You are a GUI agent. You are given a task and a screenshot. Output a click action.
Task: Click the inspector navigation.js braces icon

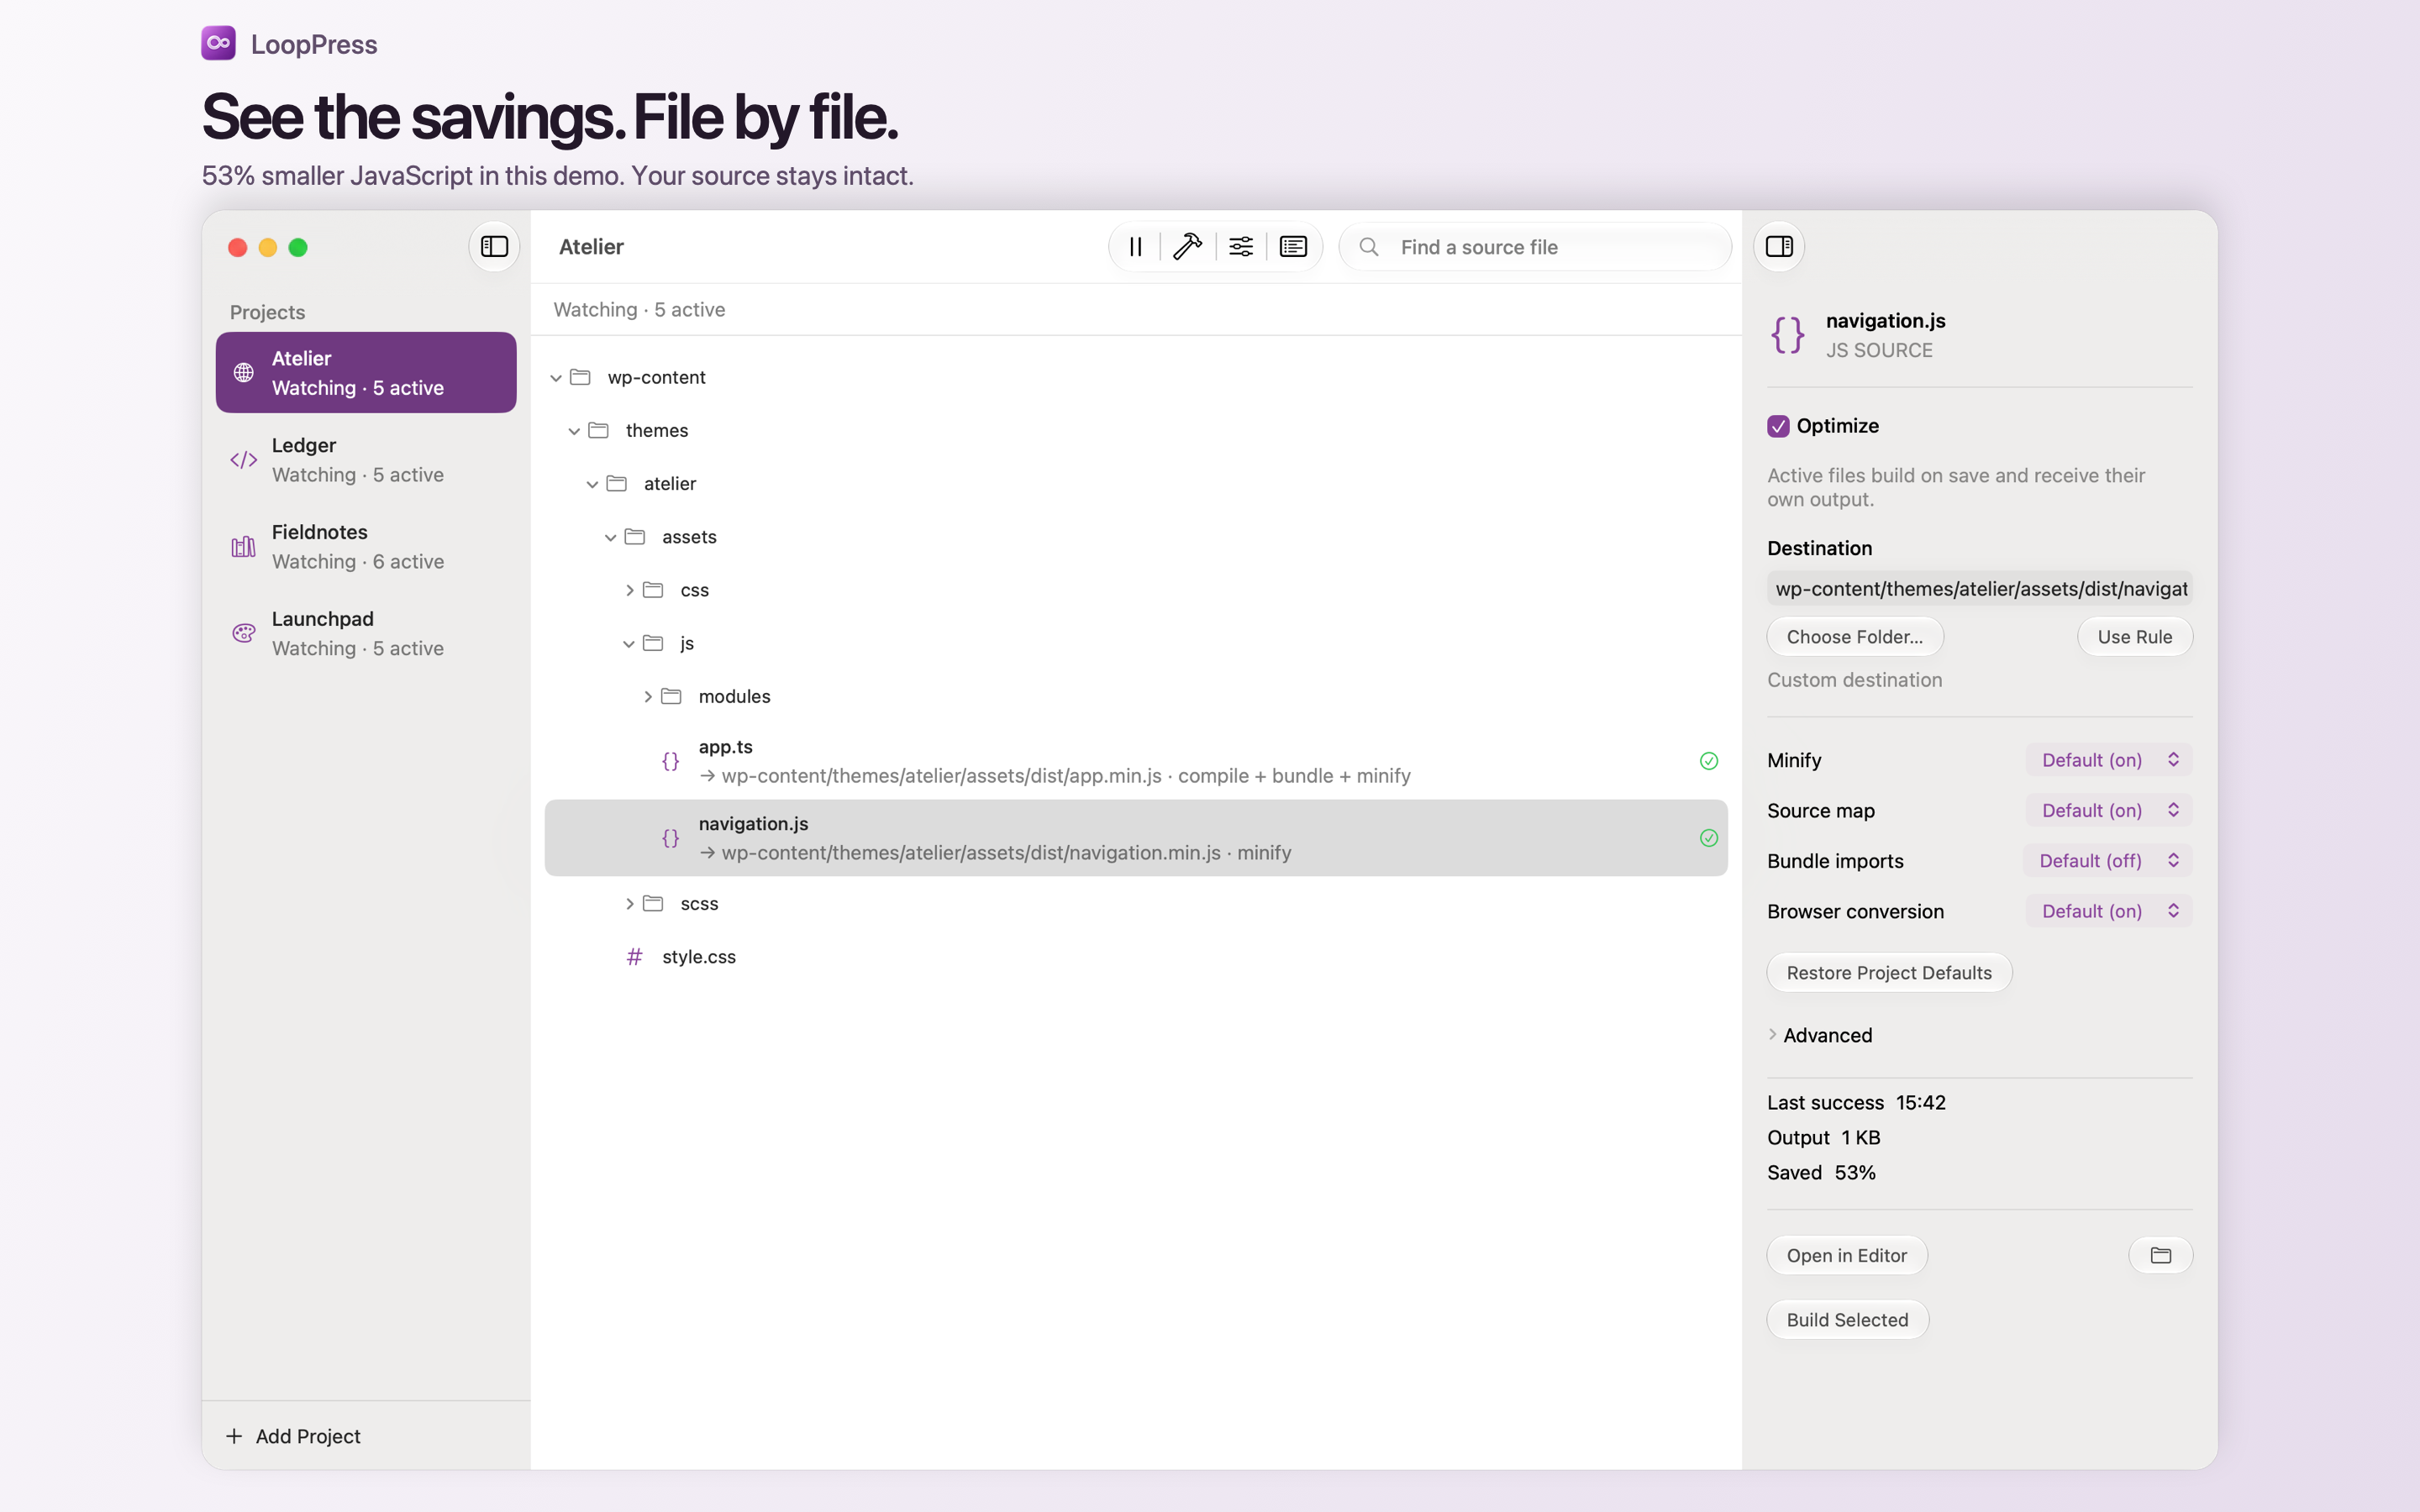(1788, 334)
